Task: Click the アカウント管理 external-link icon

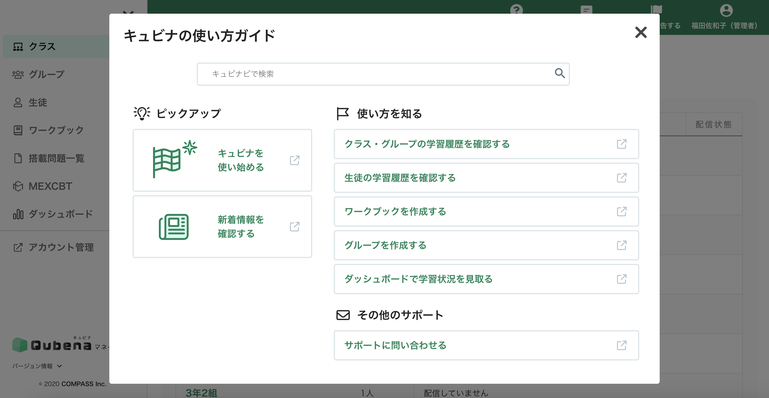Action: coord(18,248)
